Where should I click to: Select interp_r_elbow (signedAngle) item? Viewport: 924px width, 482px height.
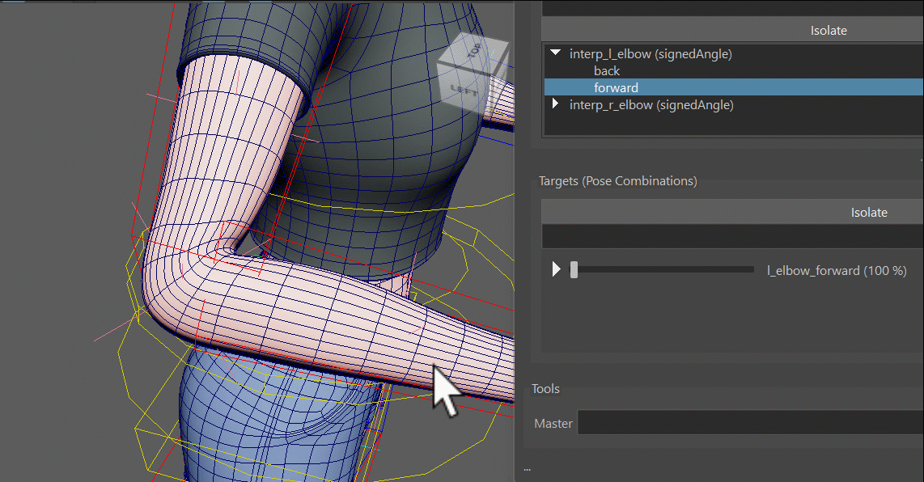pos(651,105)
